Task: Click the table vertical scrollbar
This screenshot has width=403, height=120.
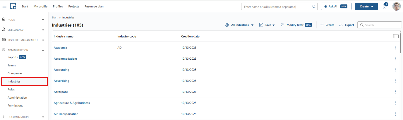Action: [x=401, y=43]
